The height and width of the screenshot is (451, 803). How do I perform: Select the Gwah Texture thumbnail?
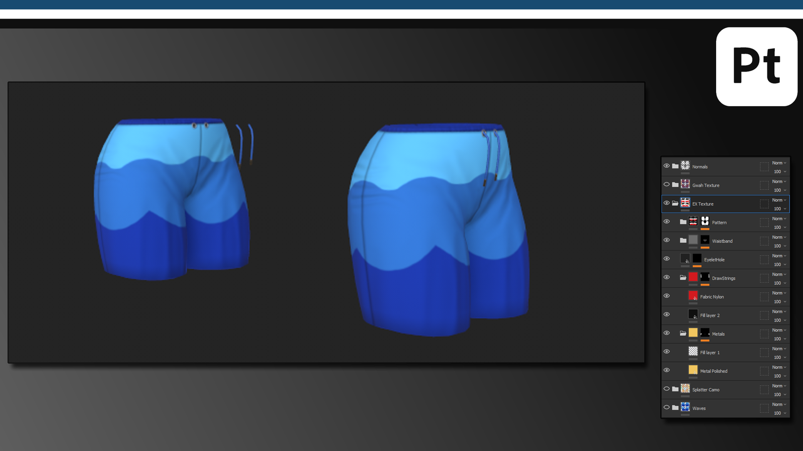[685, 185]
